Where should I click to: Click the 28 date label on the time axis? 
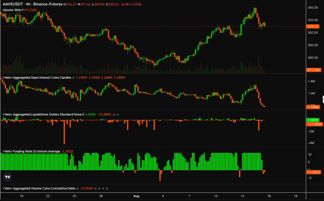tap(101, 196)
